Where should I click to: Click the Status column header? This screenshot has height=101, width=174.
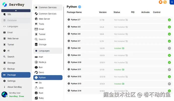tap(117, 12)
